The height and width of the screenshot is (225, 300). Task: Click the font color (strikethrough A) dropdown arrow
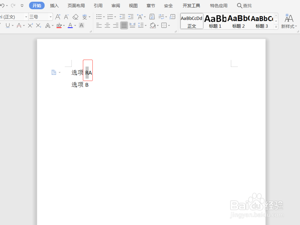(x=24, y=25)
